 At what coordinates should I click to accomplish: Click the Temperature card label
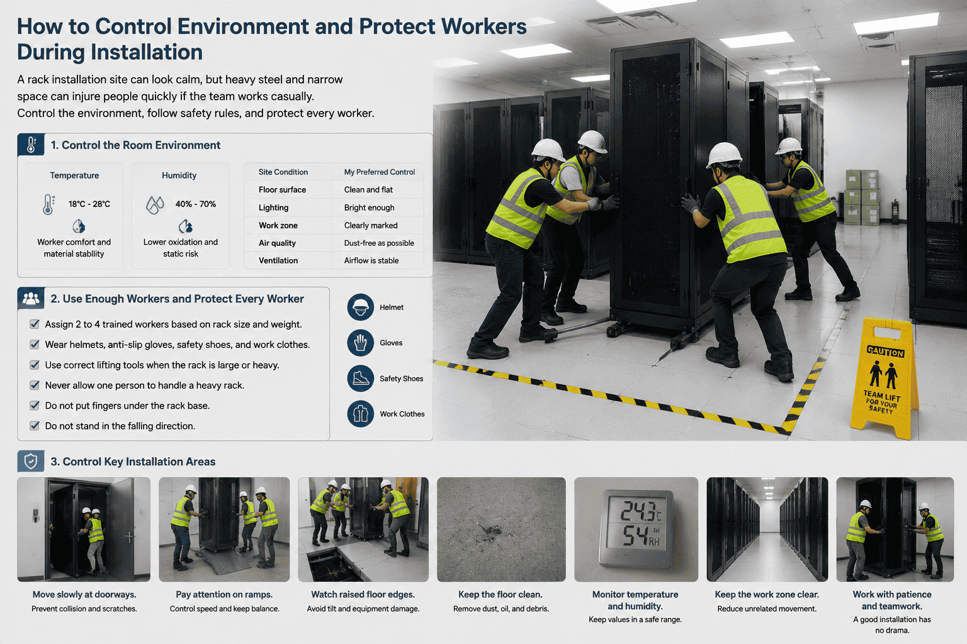pyautogui.click(x=74, y=175)
